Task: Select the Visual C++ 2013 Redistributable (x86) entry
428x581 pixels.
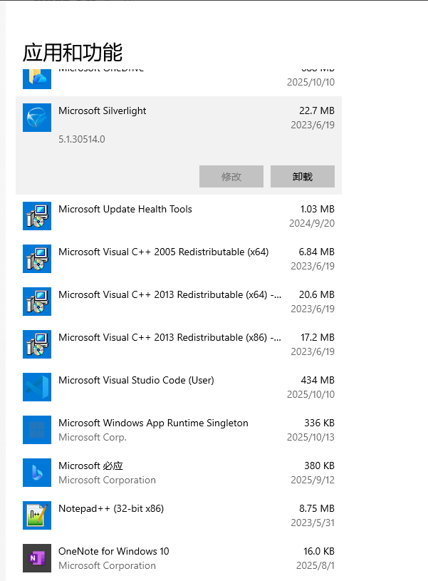Action: pyautogui.click(x=169, y=338)
